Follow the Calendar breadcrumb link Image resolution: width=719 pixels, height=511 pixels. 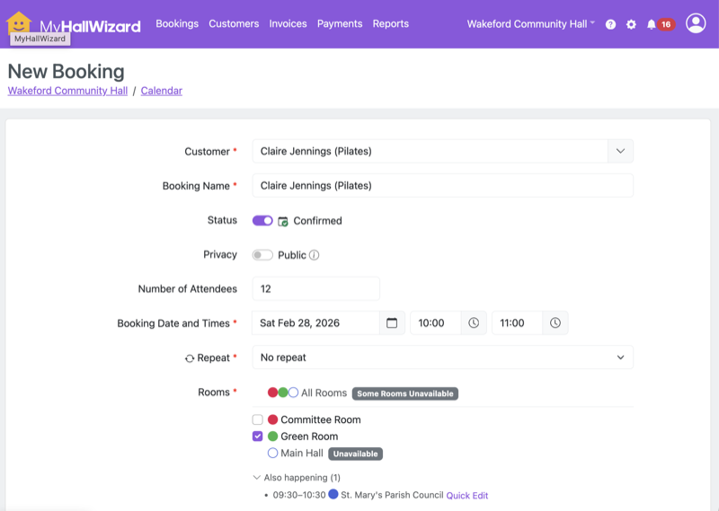(162, 91)
